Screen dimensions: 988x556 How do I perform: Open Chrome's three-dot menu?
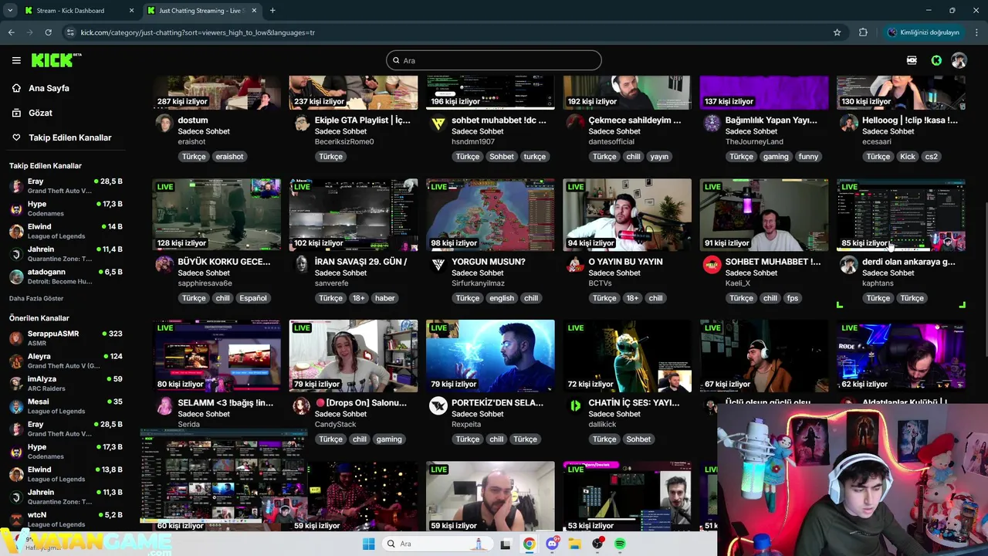coord(977,32)
